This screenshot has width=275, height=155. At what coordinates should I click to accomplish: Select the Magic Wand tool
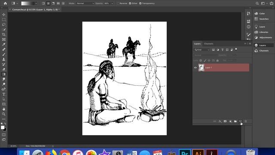click(4, 30)
